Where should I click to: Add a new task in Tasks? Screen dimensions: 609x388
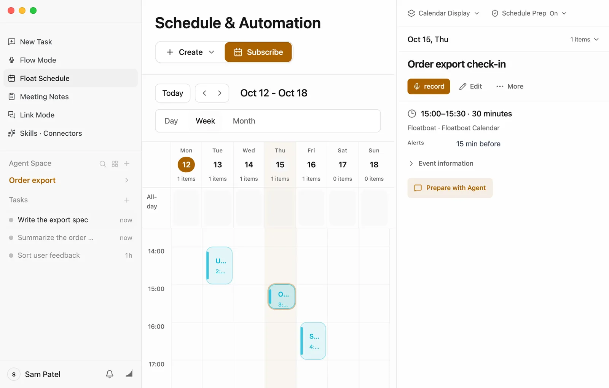click(127, 200)
